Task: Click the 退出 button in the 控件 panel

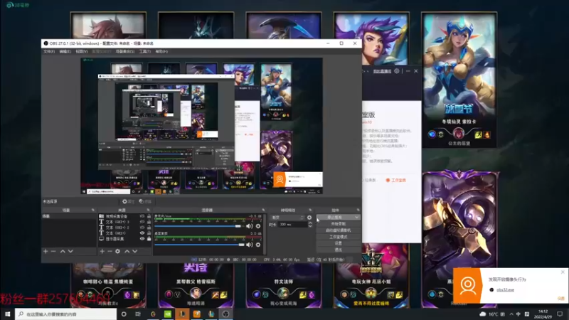Action: (339, 250)
